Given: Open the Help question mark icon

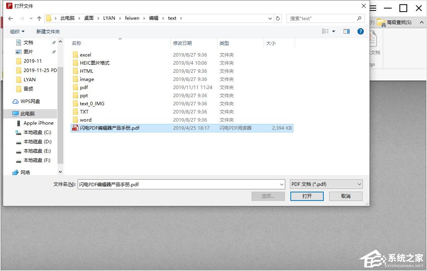Looking at the screenshot, I should click(x=361, y=31).
